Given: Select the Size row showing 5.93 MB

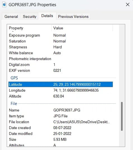Looking at the screenshot, I should tap(61, 139).
